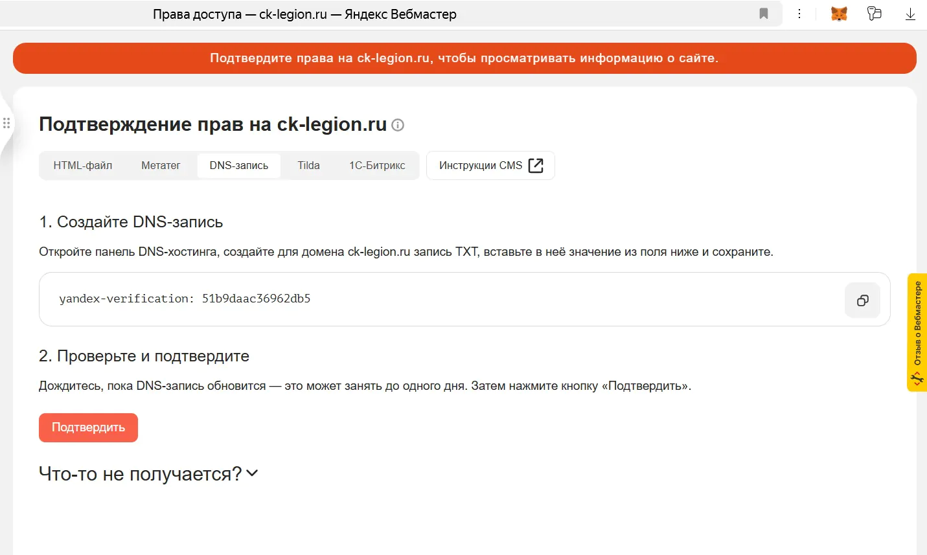The image size is (927, 555).
Task: Open the Отзыв о Вебмастере feedback tab
Action: coord(917,332)
